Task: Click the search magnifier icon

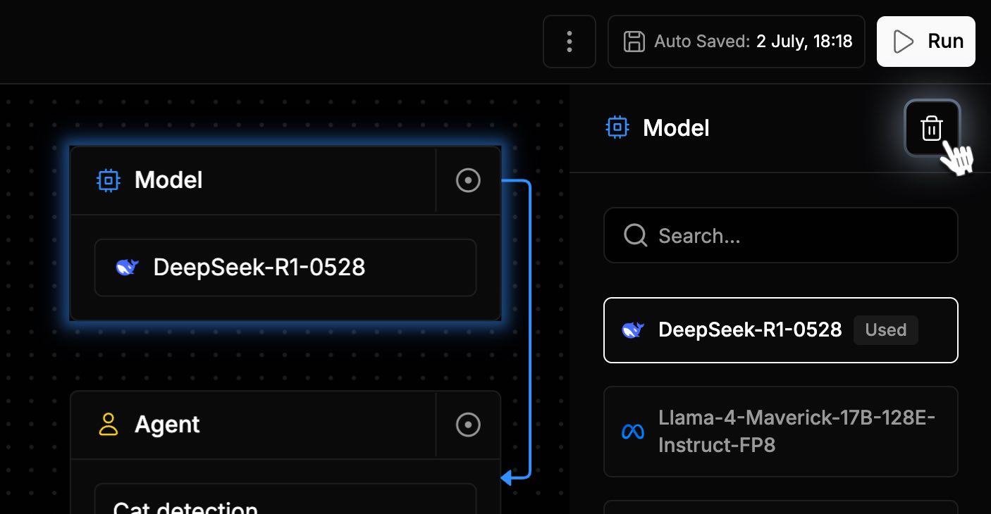Action: [x=636, y=235]
